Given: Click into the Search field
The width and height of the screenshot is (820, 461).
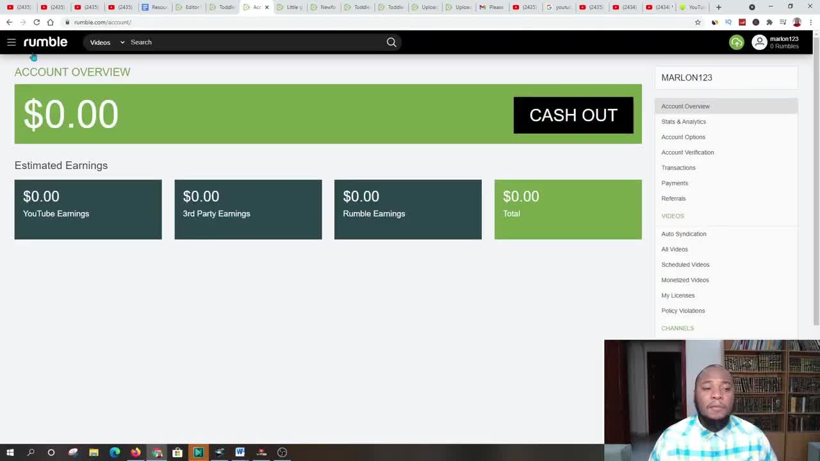Looking at the screenshot, I should 256,42.
